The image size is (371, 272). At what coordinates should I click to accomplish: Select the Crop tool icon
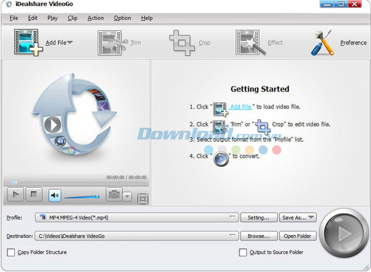(x=182, y=43)
